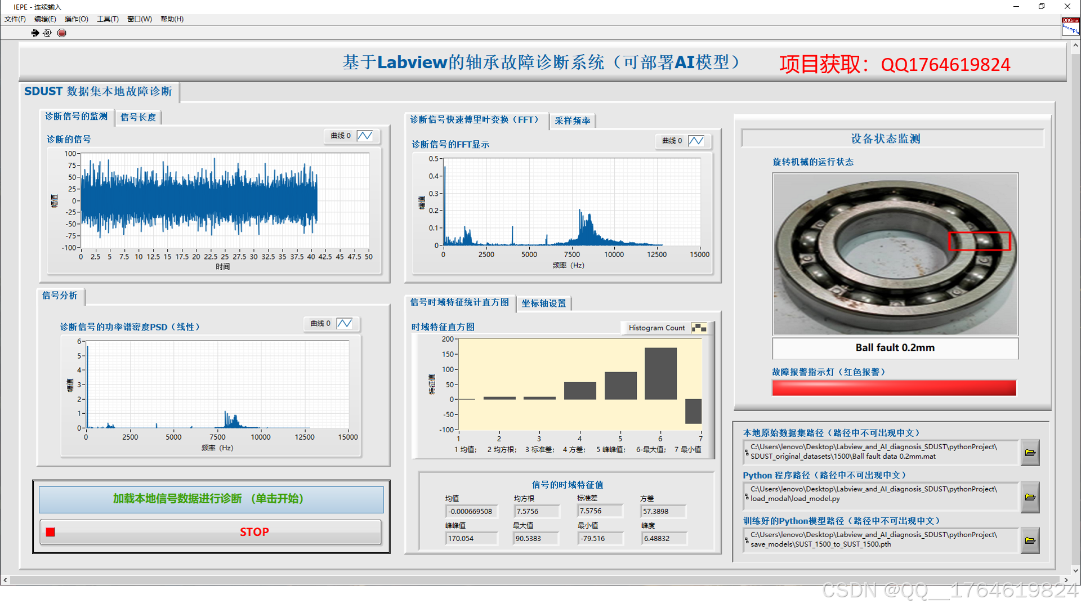Open folder browser for Python program path
Screen dimensions: 1081x608
(x=1030, y=497)
